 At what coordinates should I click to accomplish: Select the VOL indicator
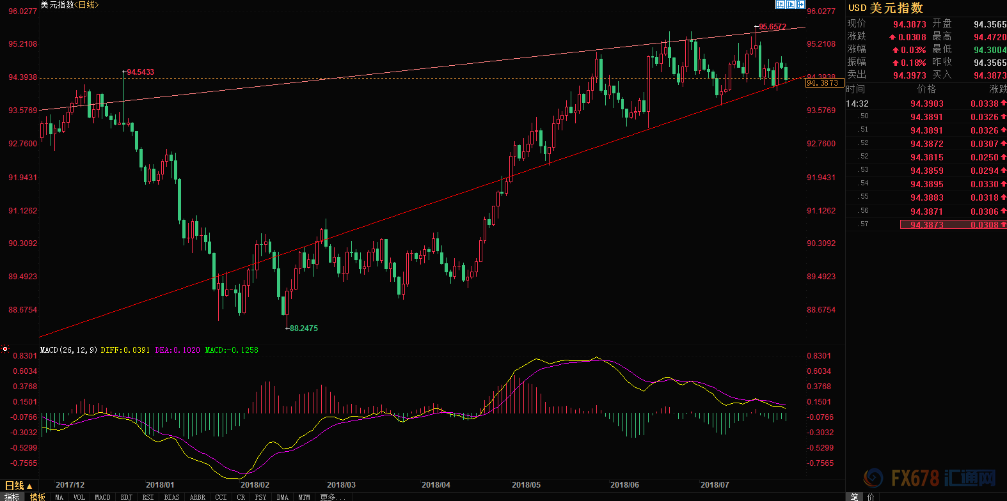click(79, 497)
